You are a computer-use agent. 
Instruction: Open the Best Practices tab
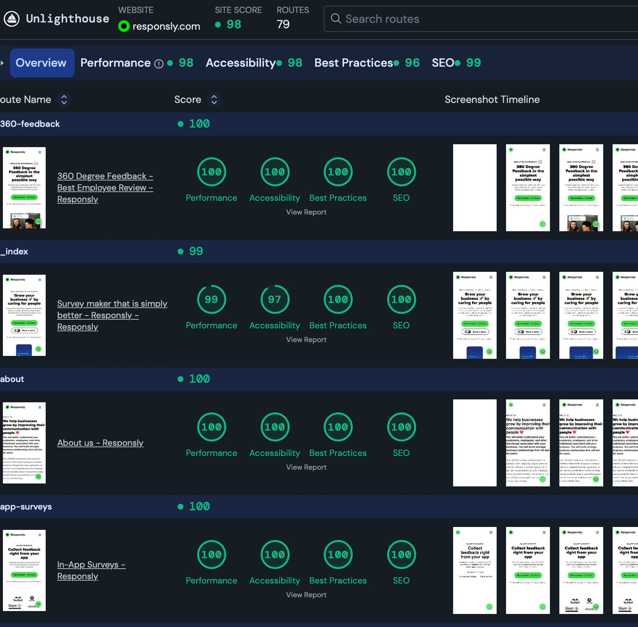coord(352,63)
